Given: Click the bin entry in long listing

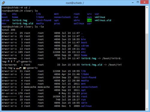Looking at the screenshot, I should coord(83,39).
